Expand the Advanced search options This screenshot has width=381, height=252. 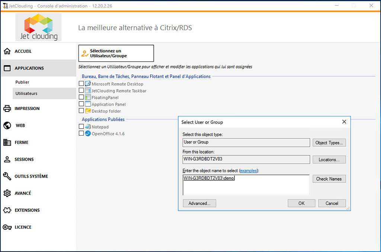coord(199,203)
